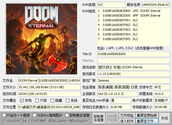
Task: Open 文件校验 file verification
Action: tap(127, 115)
